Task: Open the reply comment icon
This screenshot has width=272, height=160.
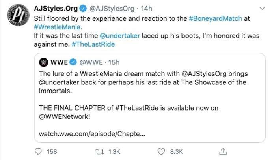Action: (38, 151)
